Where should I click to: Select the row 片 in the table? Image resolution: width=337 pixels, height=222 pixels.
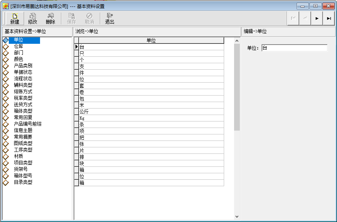[x=151, y=150]
